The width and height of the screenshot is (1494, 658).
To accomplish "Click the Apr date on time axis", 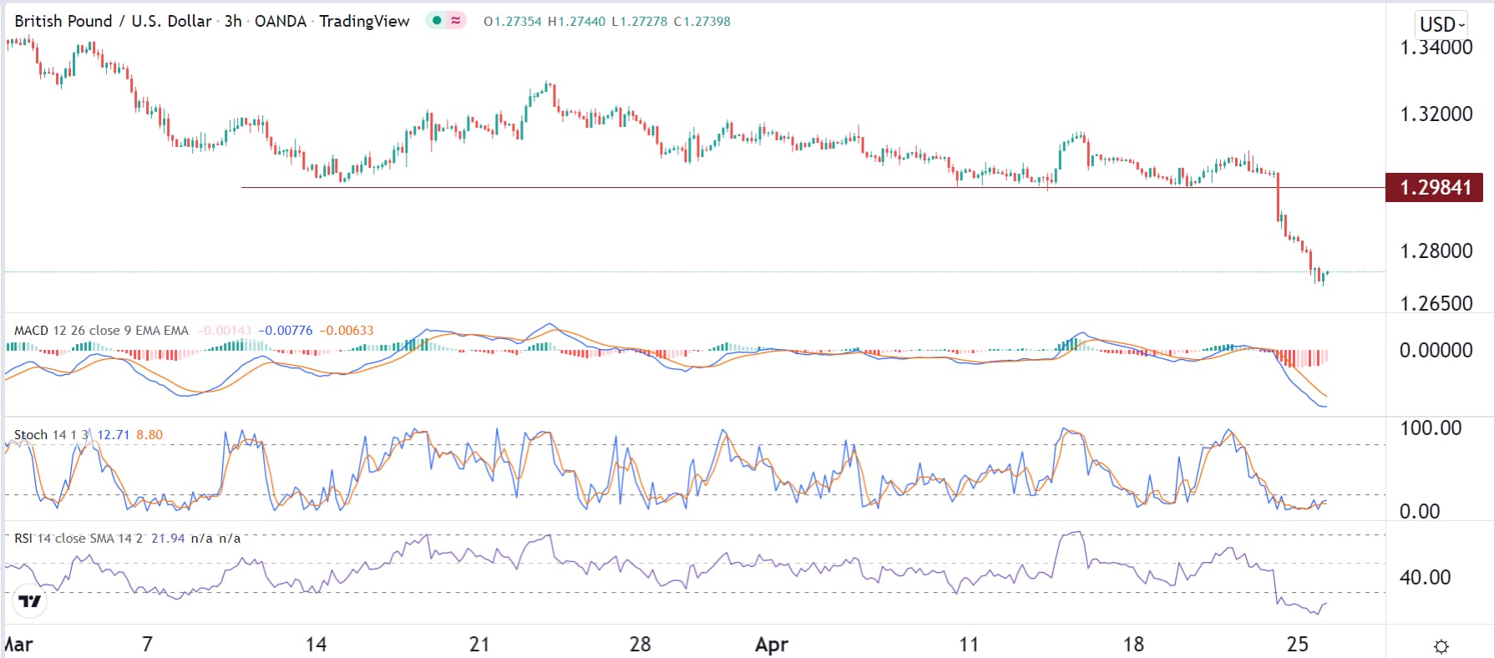I will coord(771,645).
